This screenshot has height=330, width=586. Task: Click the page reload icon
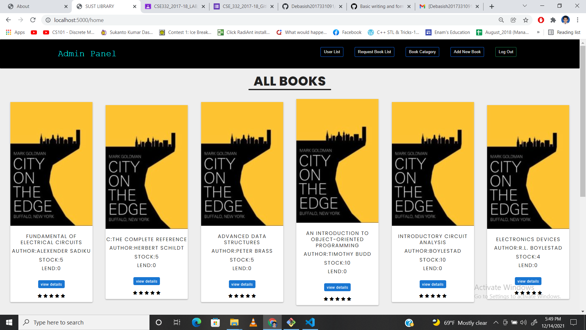click(33, 20)
